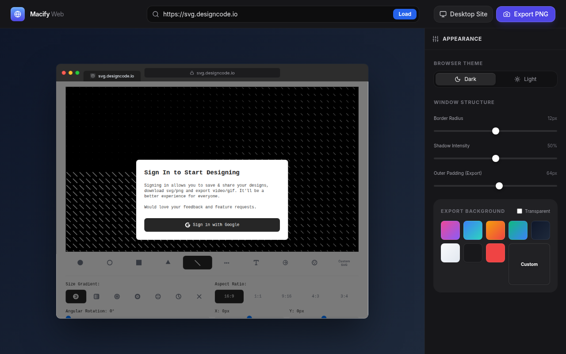566x354 pixels.
Task: Pick the black background swatch
Action: [473, 253]
